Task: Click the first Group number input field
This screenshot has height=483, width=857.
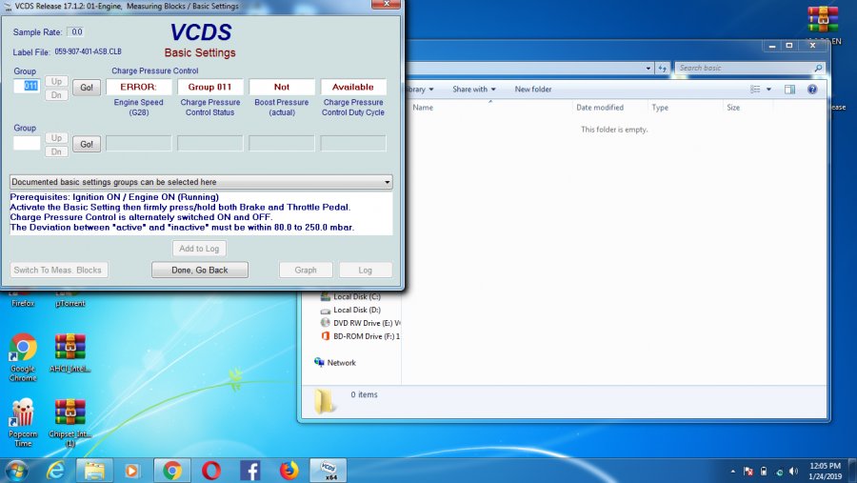Action: point(27,87)
